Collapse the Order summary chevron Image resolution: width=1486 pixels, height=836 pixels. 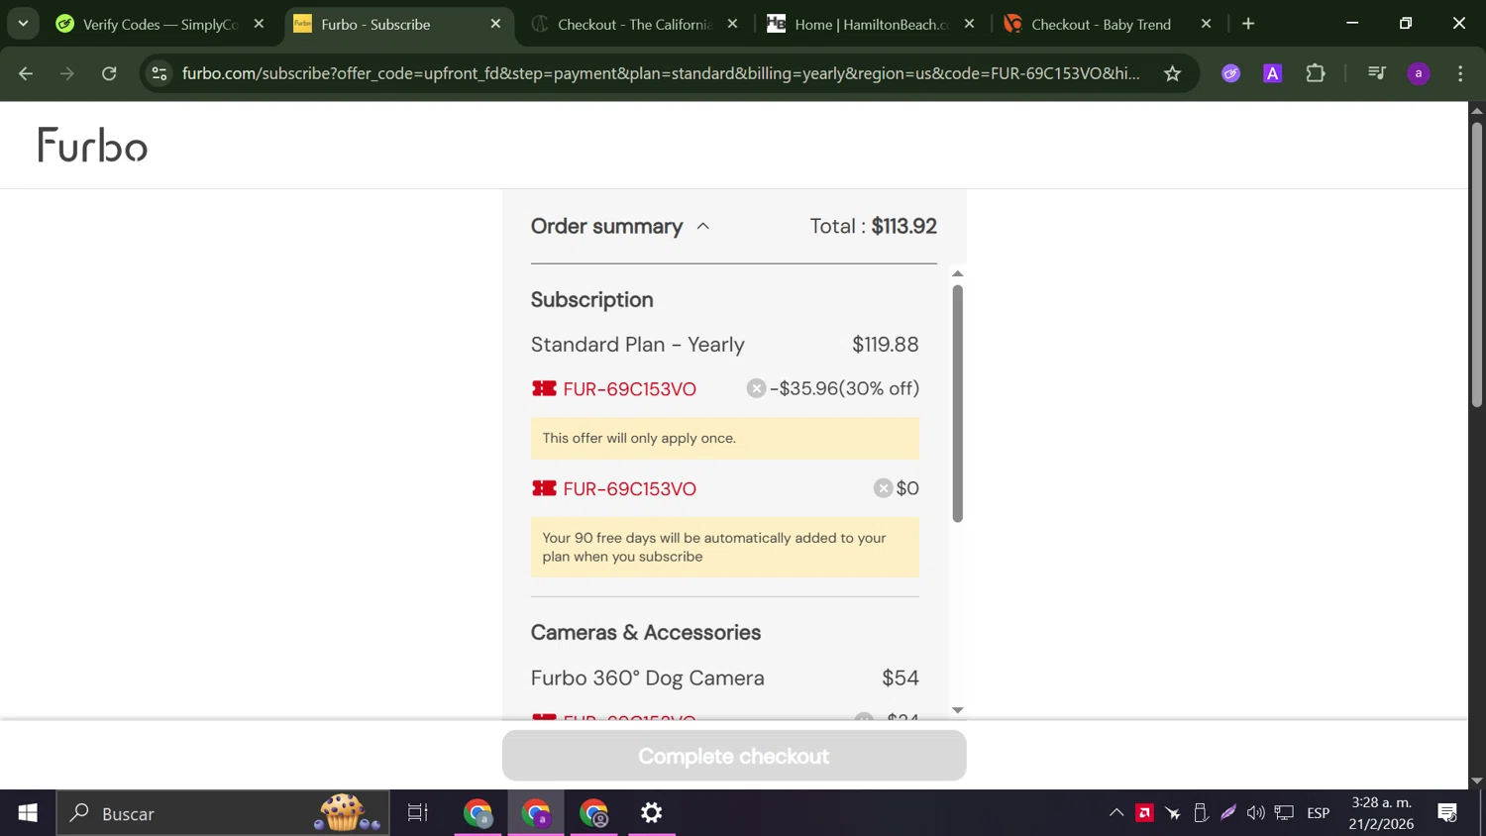pyautogui.click(x=703, y=226)
